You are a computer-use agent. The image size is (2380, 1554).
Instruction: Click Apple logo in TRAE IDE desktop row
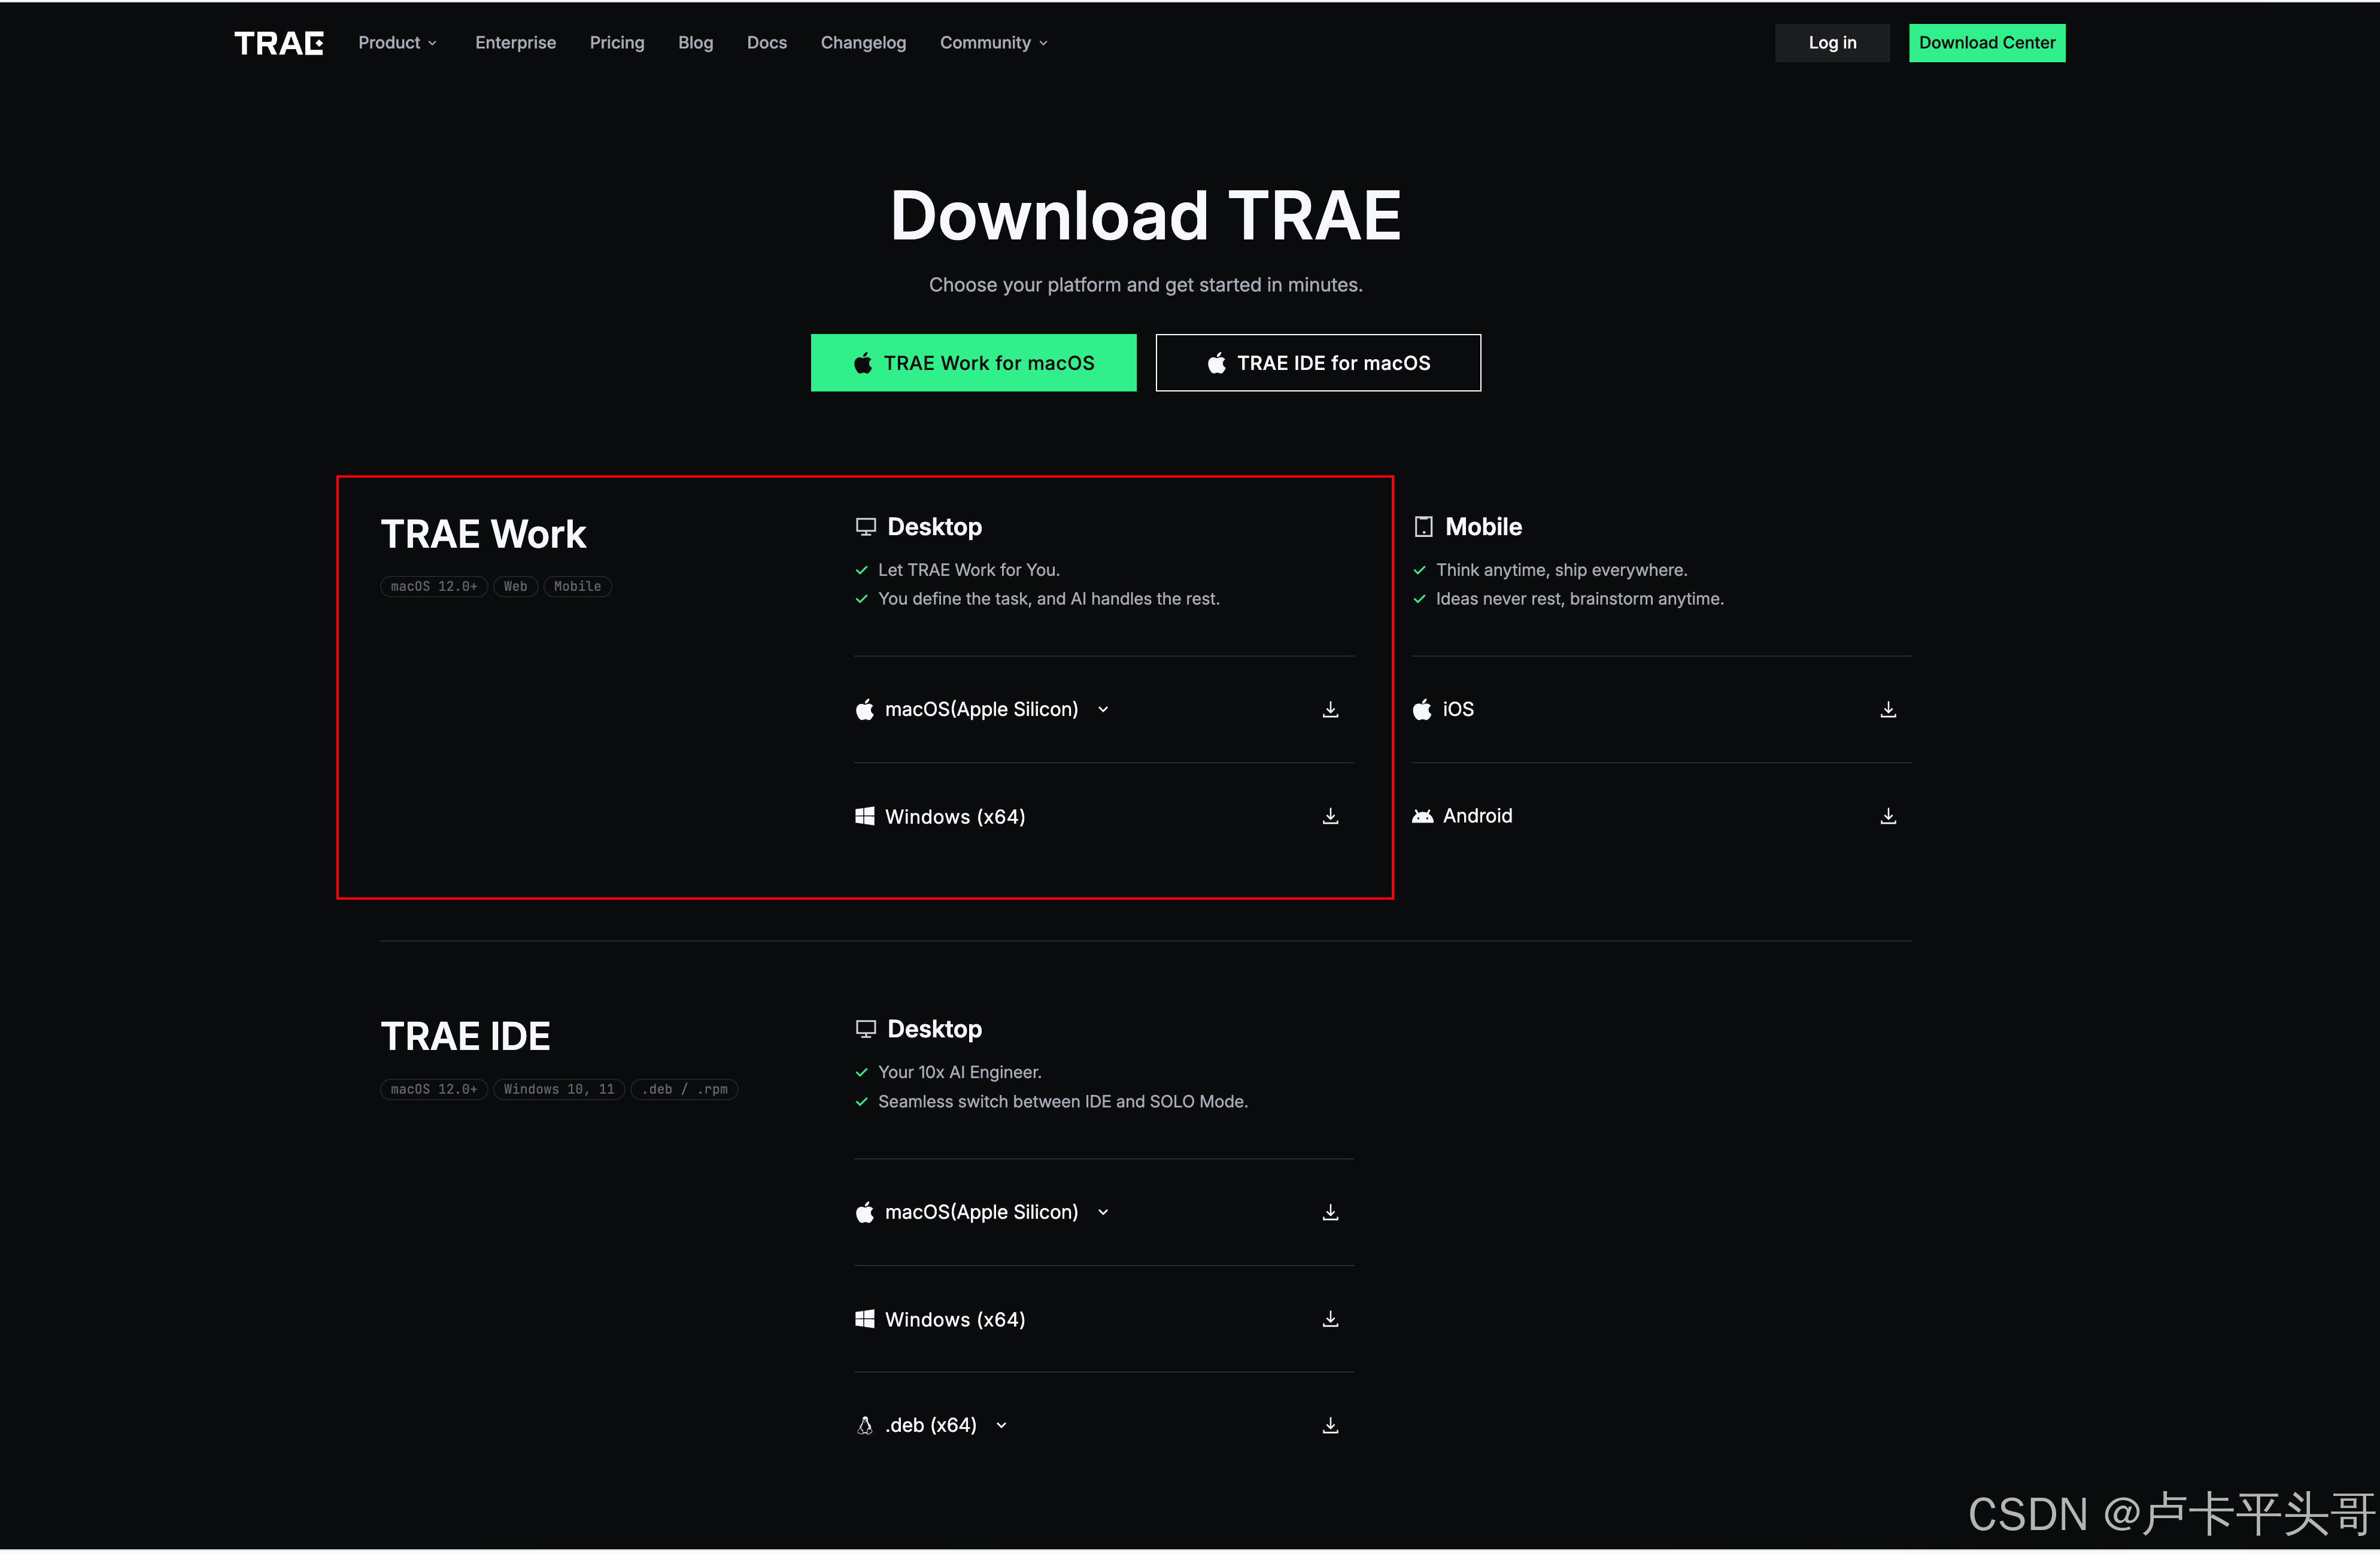865,1212
